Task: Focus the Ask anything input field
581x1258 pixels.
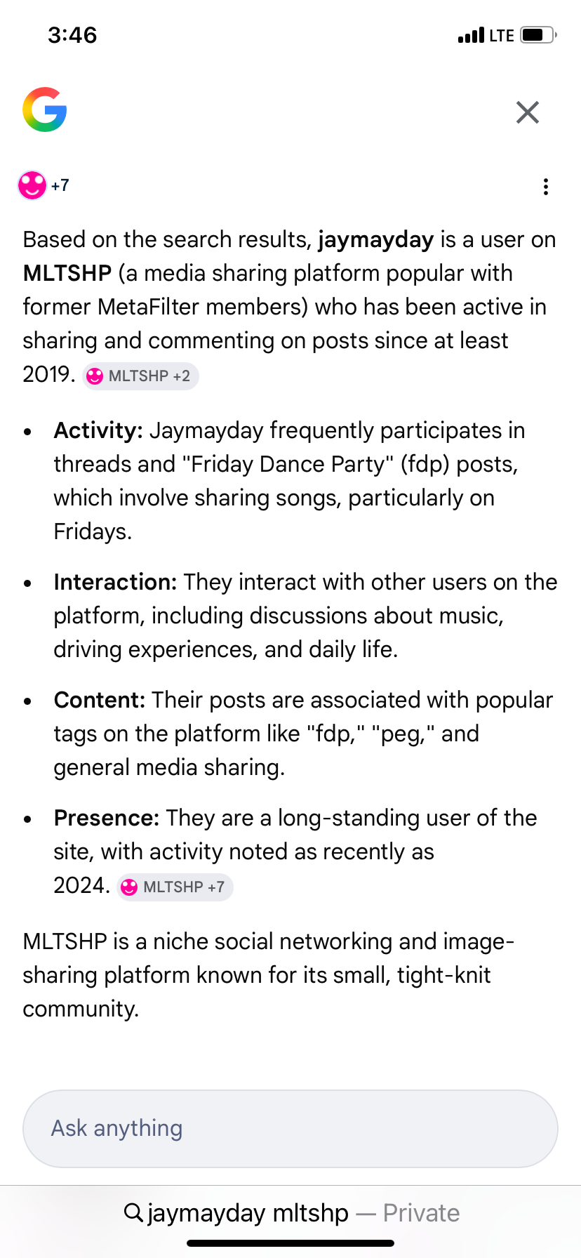Action: 290,1128
